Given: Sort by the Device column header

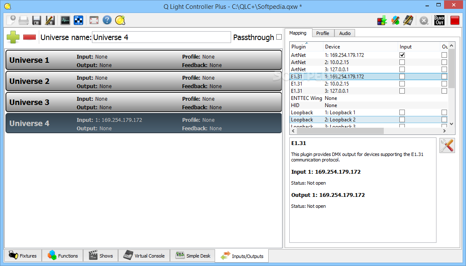Looking at the screenshot, I should click(x=361, y=47).
